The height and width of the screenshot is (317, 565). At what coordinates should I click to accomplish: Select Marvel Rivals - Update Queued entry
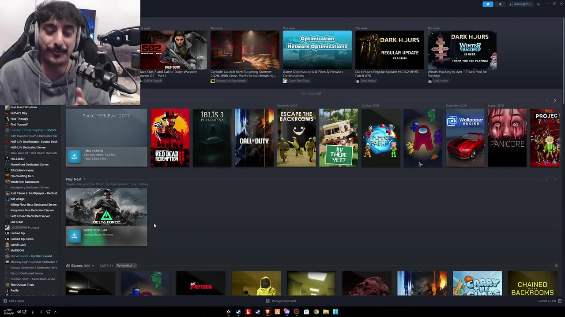pyautogui.click(x=31, y=256)
